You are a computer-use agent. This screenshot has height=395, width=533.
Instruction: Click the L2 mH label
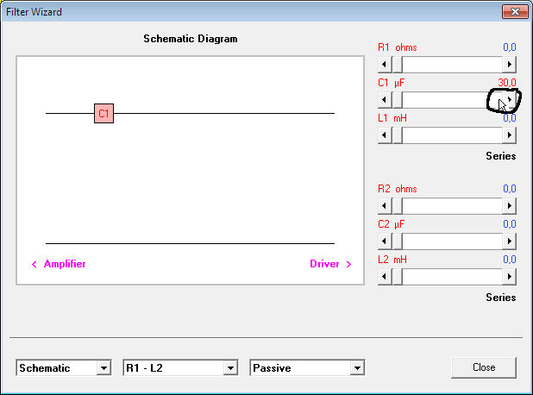[x=392, y=260]
